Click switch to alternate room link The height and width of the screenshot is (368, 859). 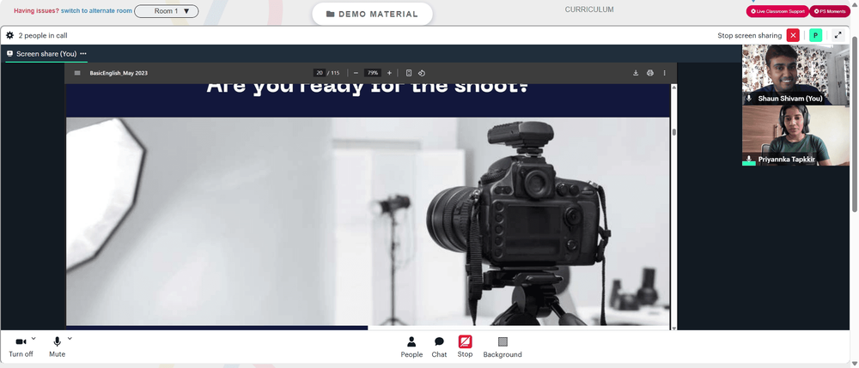pyautogui.click(x=96, y=11)
